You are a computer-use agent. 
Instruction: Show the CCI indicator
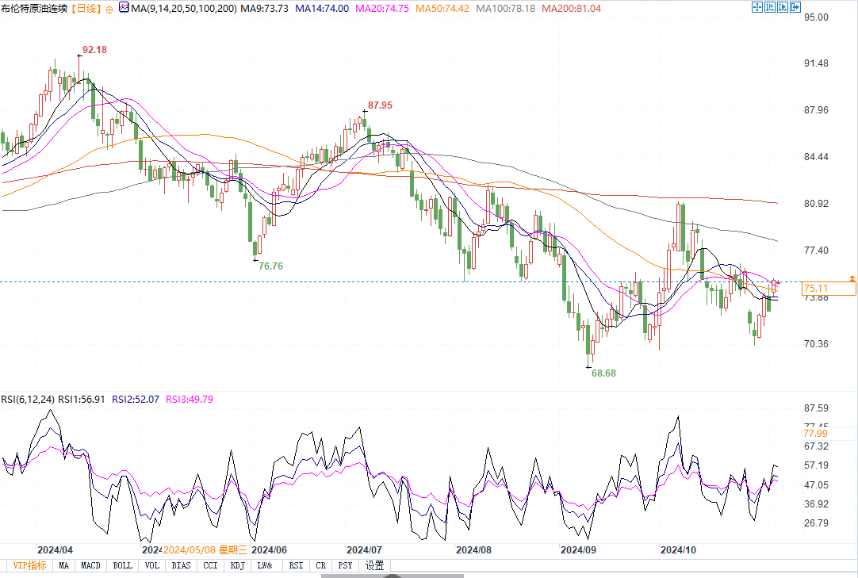[x=209, y=565]
